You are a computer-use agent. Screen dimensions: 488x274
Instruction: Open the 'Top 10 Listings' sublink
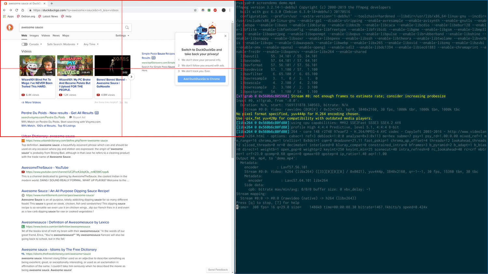pos(67,126)
